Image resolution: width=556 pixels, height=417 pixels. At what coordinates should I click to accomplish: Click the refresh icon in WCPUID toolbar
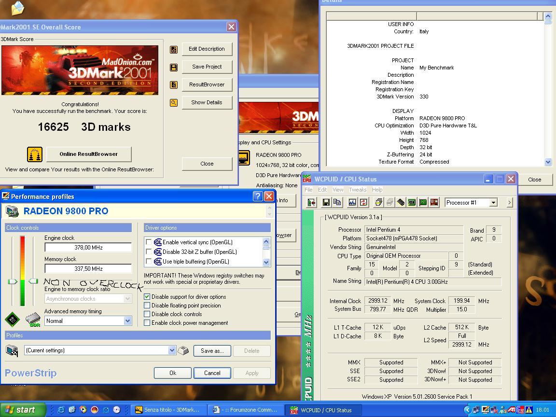coord(363,203)
